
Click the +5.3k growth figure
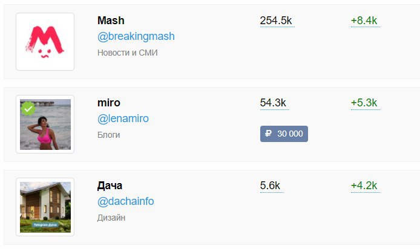coord(364,103)
